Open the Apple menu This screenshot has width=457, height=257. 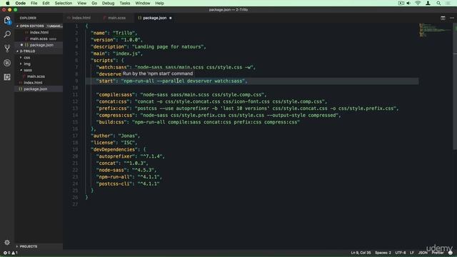tap(8, 3)
